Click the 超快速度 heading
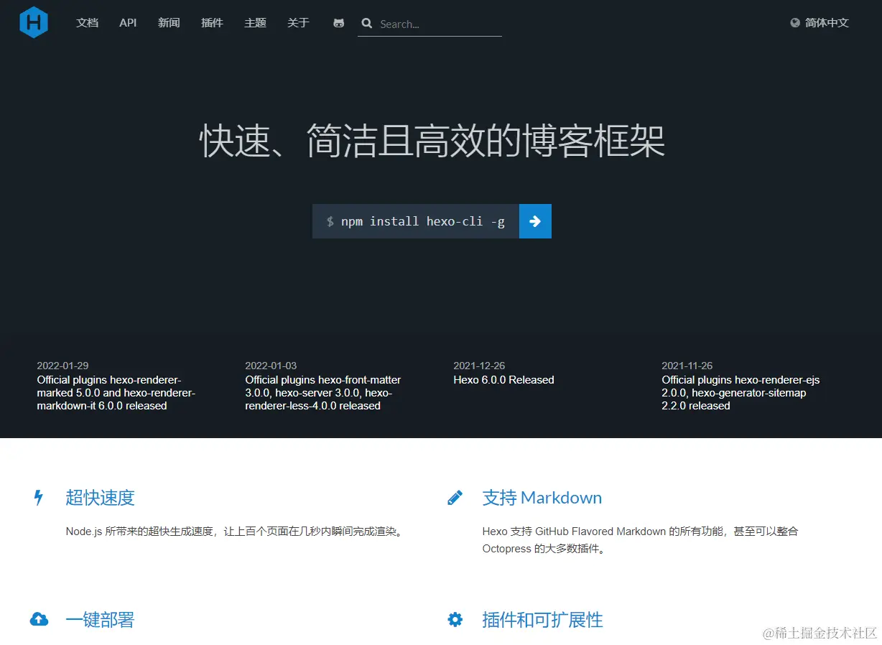882x645 pixels. click(100, 498)
